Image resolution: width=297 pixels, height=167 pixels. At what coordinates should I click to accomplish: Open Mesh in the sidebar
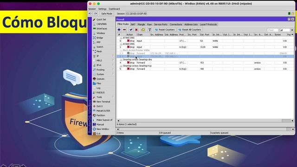point(99,51)
